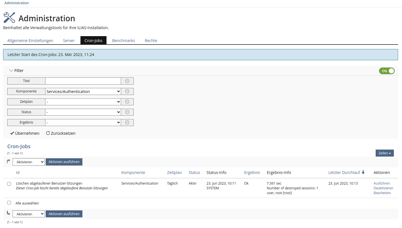Click the Zurücksetzen reset icon
The image size is (402, 228).
coord(48,133)
